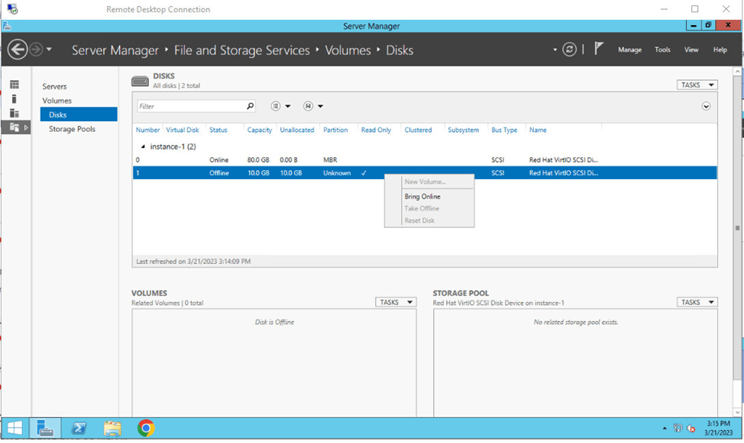
Task: Click the Read Only column header
Action: [377, 130]
